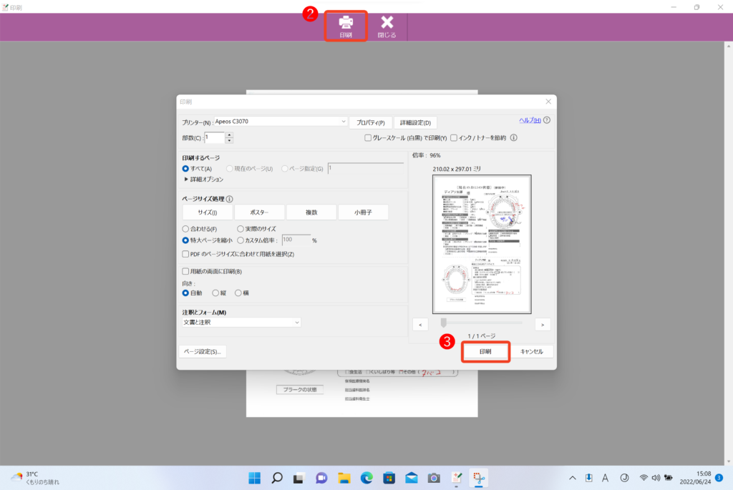The width and height of the screenshot is (733, 490).
Task: Select the 横 orientation radio button
Action: [x=238, y=293]
